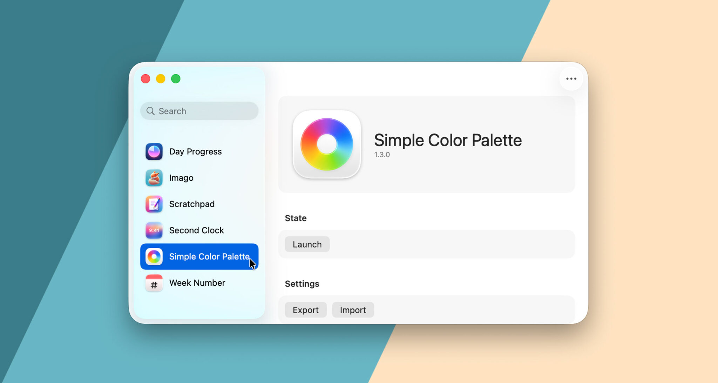Screen dimensions: 718x383
Task: Click the large color wheel app icon
Action: point(327,144)
